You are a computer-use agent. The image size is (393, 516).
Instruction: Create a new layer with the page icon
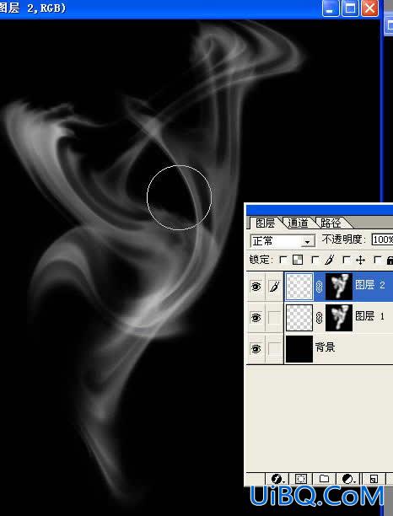coord(374,479)
